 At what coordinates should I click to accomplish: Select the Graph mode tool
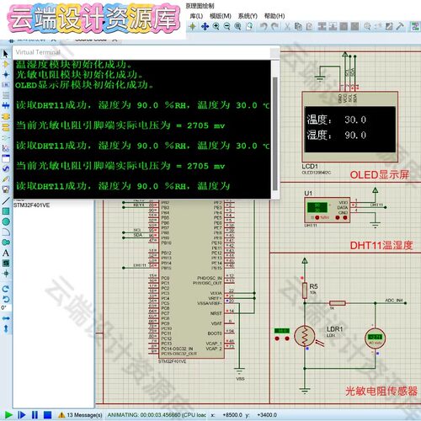click(x=6, y=148)
